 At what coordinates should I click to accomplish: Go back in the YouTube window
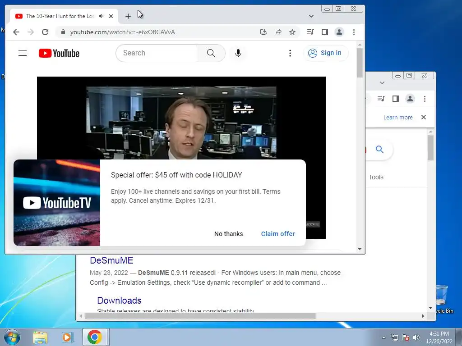pyautogui.click(x=16, y=32)
